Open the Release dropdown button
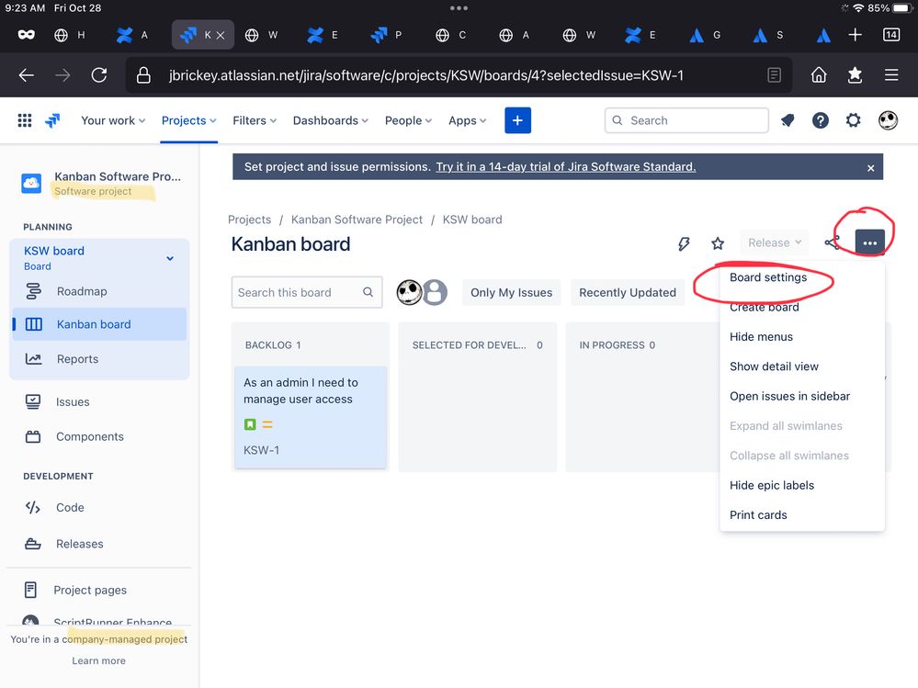The image size is (918, 688). [774, 242]
